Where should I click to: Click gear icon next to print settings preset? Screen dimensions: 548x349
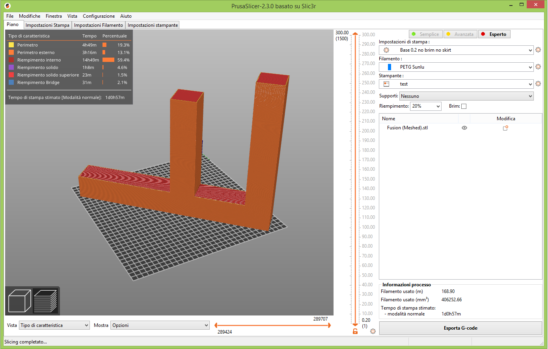pyautogui.click(x=538, y=50)
